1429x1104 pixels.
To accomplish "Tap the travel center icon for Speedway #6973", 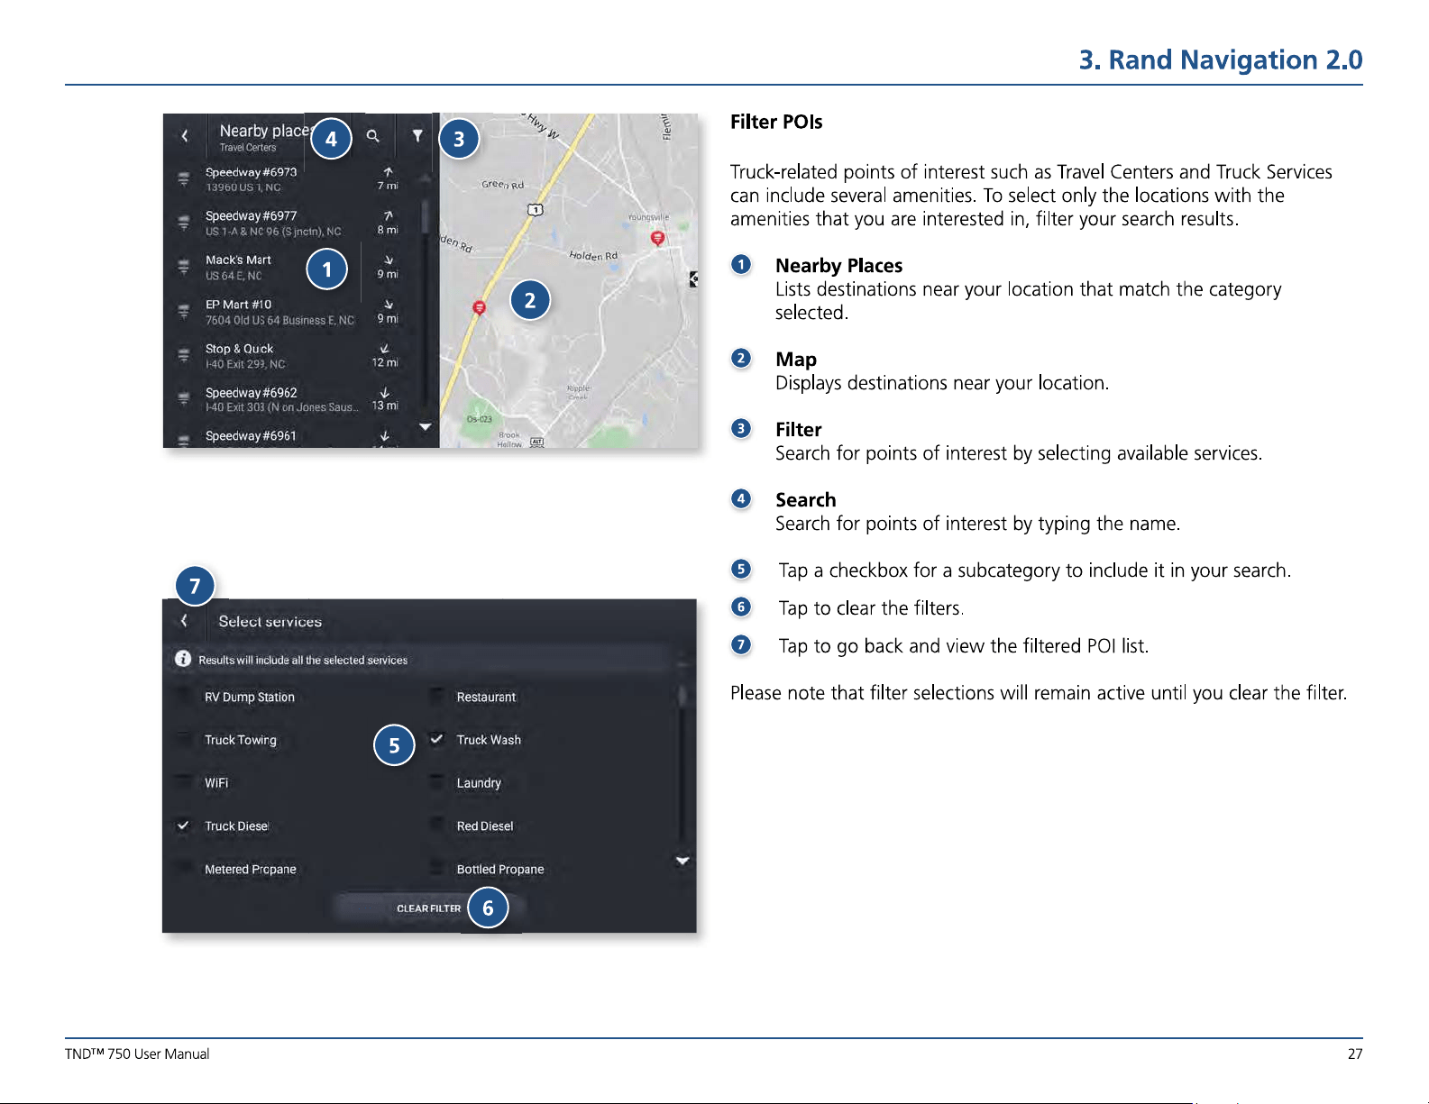I will pyautogui.click(x=183, y=178).
